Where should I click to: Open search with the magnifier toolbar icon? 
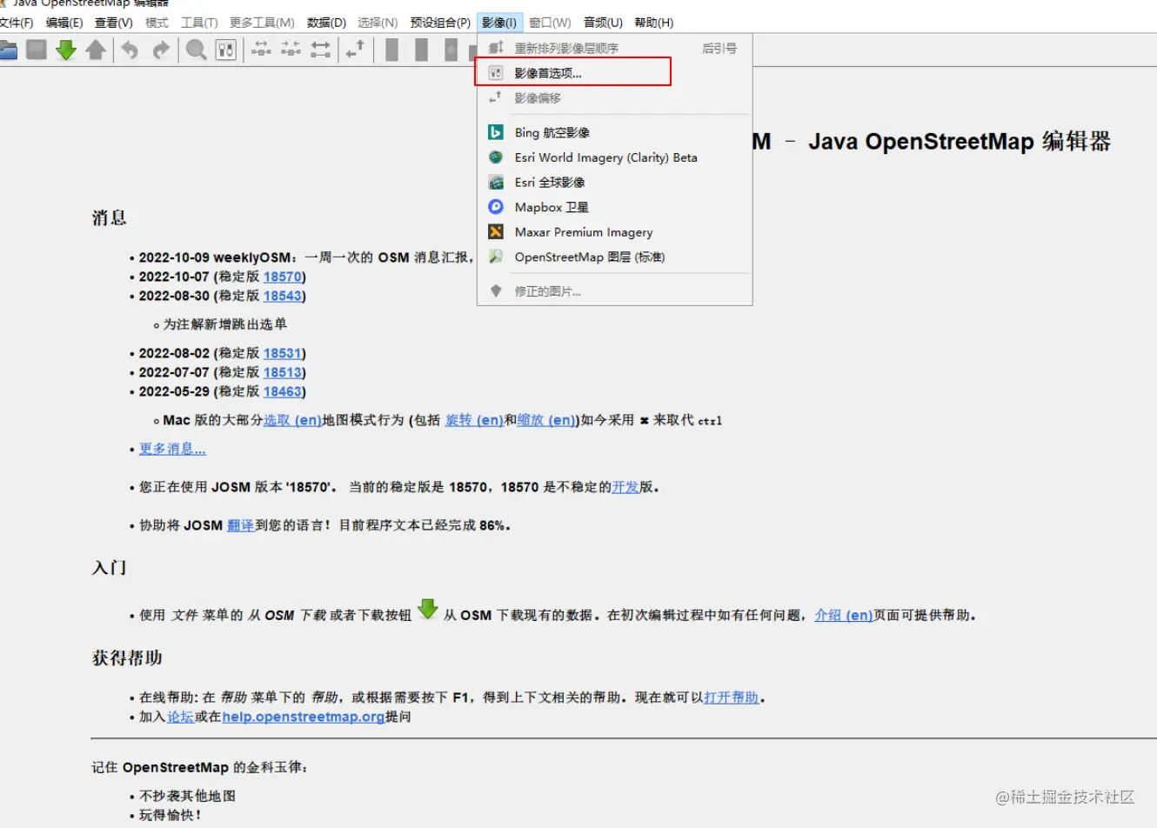(197, 50)
